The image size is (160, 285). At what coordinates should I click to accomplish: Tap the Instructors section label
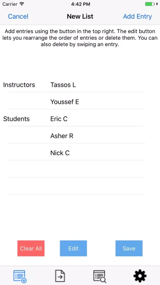coord(19,85)
